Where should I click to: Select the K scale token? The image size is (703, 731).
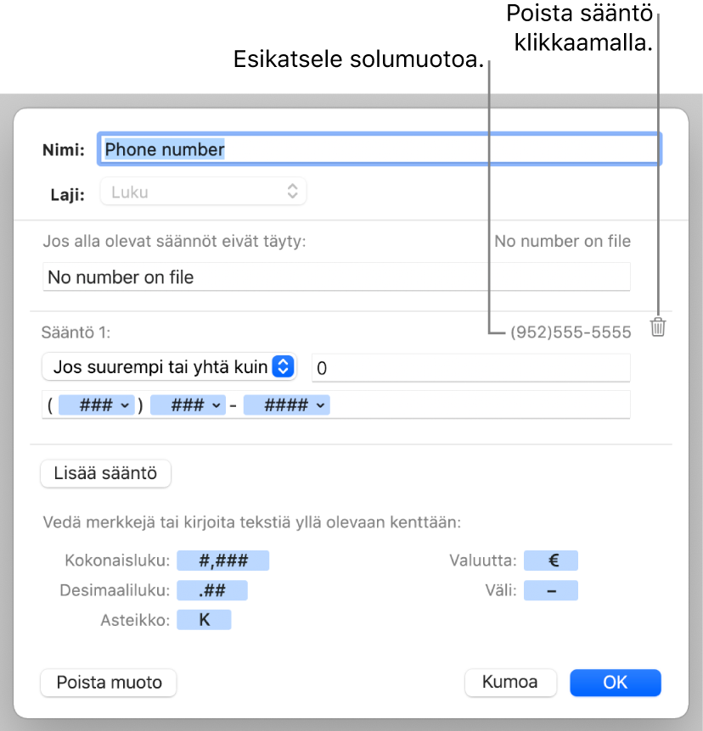204,620
